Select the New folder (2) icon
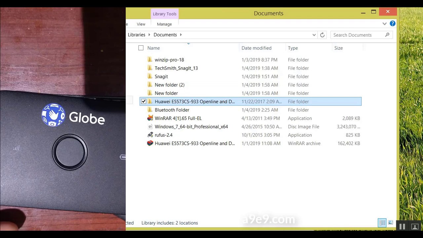The height and width of the screenshot is (238, 423). [150, 85]
